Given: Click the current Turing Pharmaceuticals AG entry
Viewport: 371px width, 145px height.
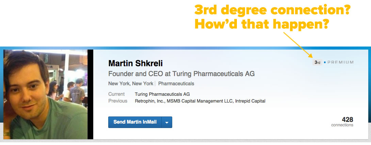Looking at the screenshot, I should [162, 94].
